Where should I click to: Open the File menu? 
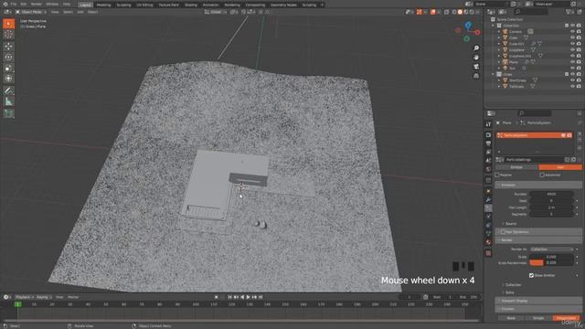(14, 4)
